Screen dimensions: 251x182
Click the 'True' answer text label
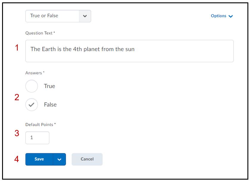(49, 86)
